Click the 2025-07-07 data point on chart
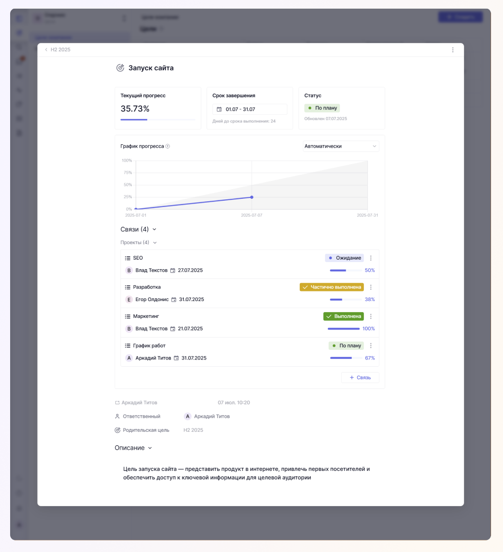 (x=251, y=197)
